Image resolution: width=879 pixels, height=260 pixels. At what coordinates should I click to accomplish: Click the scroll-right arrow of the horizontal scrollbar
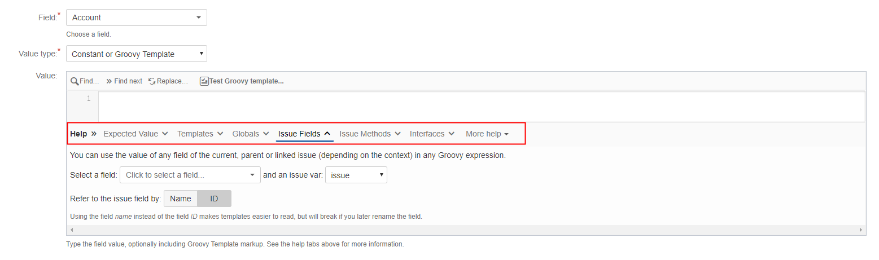point(861,230)
